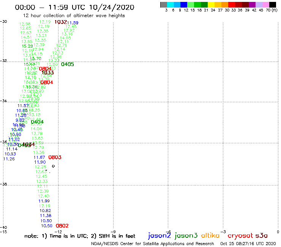Click the 0405 time marker
This screenshot has height=247, width=281.
pos(67,64)
